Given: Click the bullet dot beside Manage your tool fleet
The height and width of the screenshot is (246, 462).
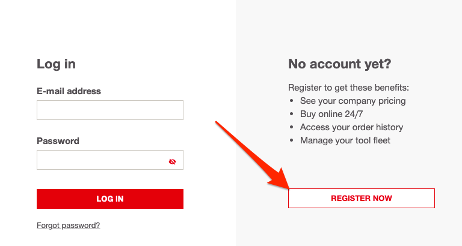Looking at the screenshot, I should tap(291, 140).
